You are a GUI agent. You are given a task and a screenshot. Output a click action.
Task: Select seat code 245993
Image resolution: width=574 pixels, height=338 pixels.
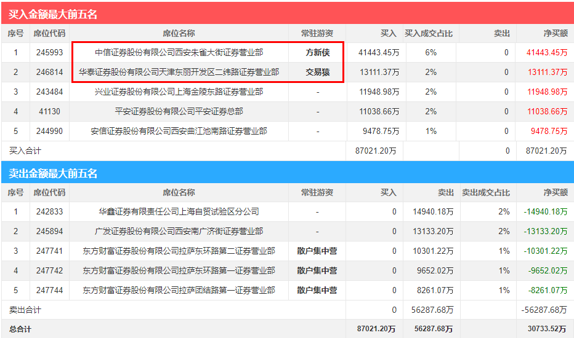tap(49, 53)
